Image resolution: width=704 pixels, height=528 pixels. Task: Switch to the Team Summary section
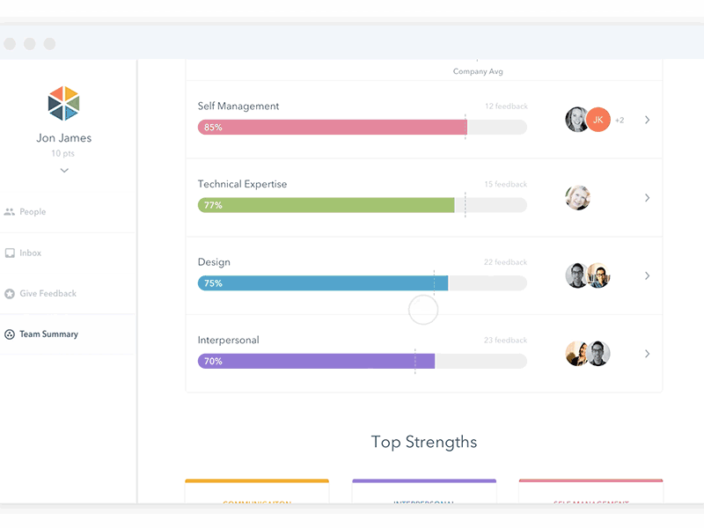pyautogui.click(x=48, y=334)
